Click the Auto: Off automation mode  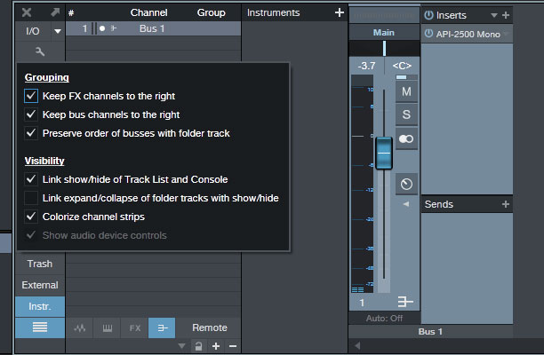(x=384, y=318)
